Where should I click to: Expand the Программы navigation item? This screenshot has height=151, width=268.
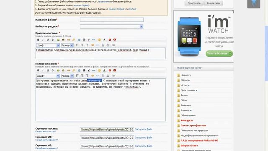189,90
